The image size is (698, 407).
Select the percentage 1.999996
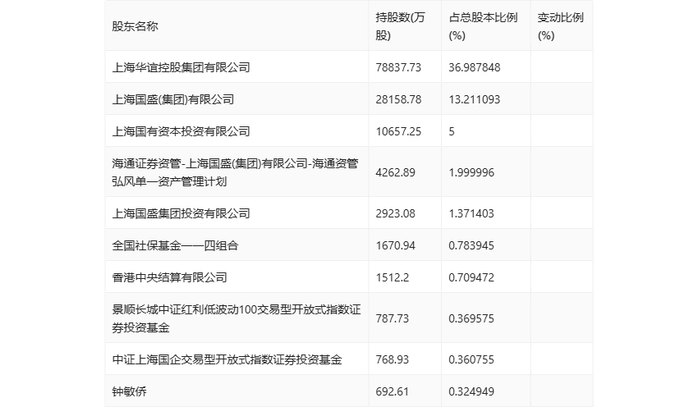471,172
